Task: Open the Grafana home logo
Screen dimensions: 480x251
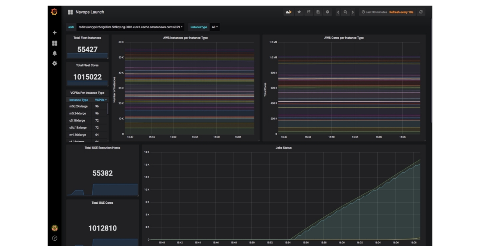Action: pos(54,12)
